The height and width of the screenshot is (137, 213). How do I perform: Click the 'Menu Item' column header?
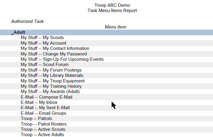coord(115,27)
